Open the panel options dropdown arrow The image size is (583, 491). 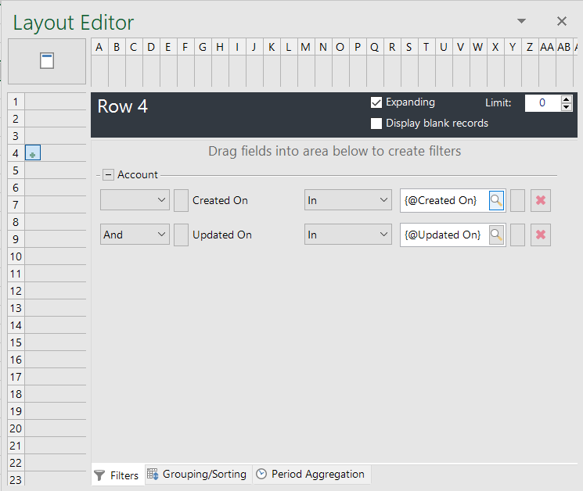point(522,21)
